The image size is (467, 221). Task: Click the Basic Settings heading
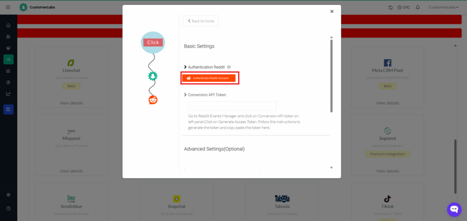point(199,46)
